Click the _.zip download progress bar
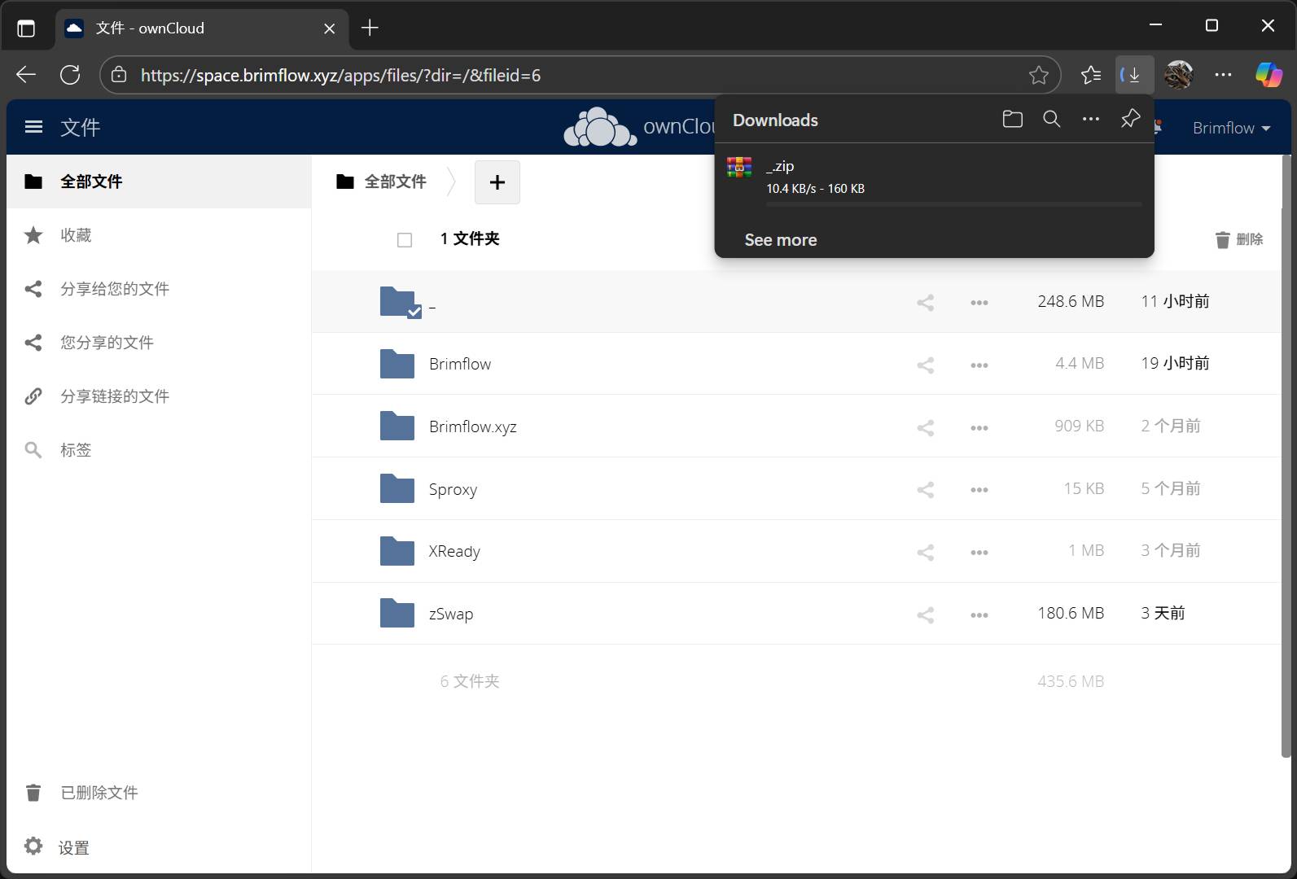The width and height of the screenshot is (1297, 879). point(953,203)
